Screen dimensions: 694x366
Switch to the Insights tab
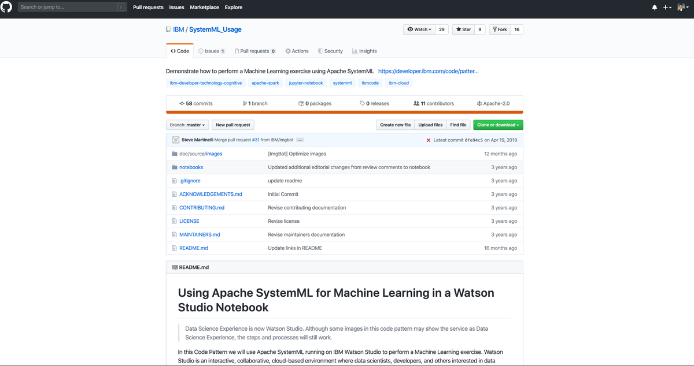coord(364,51)
